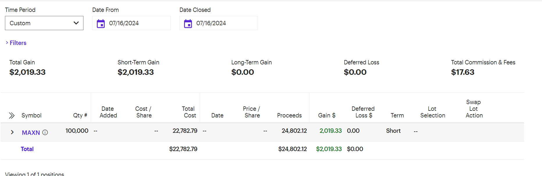This screenshot has width=542, height=176.
Task: Select MAXN quantity 100,000 cell
Action: point(77,131)
